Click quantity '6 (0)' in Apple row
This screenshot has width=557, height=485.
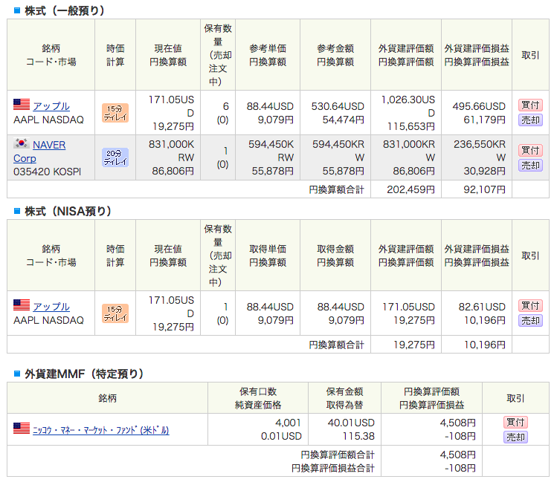tap(218, 113)
